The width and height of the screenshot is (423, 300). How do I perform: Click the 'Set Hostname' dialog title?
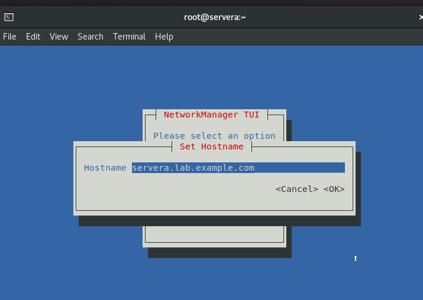[212, 146]
